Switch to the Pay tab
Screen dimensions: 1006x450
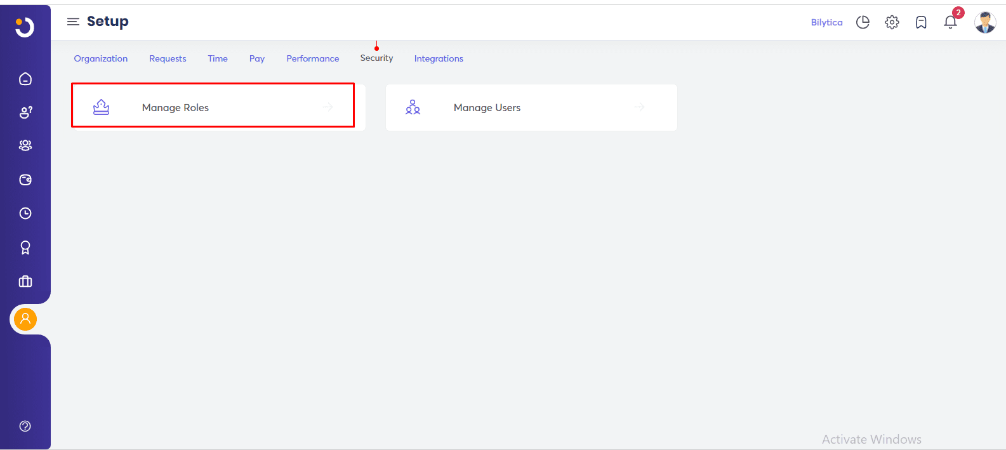[x=257, y=58]
